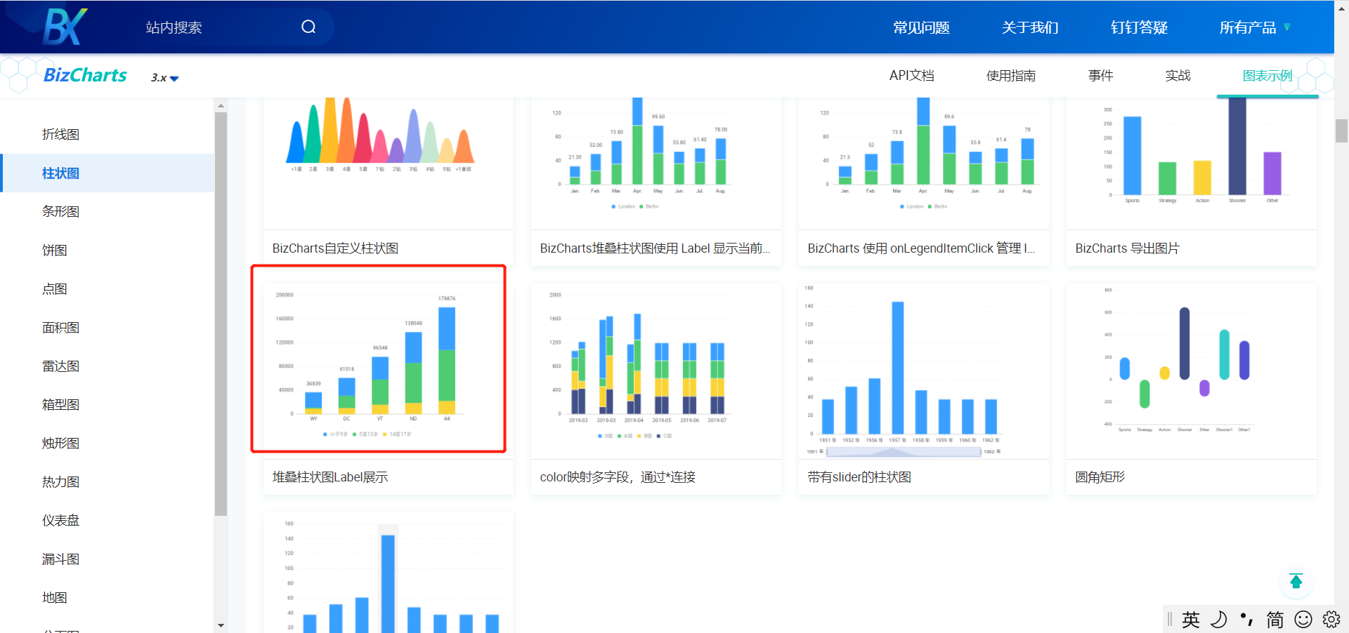Open the 带有slider的柱状图 thumbnail

coord(923,371)
